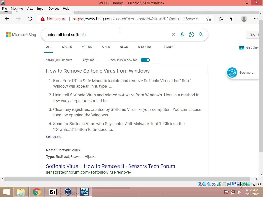Open the VirtualBox Help menu
This screenshot has width=263, height=197.
point(66,9)
